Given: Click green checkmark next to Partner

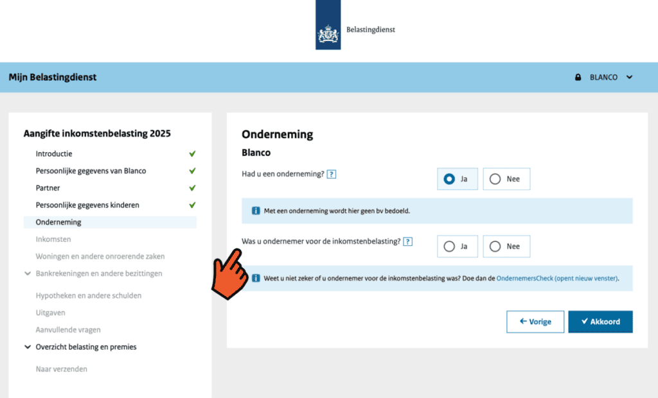Looking at the screenshot, I should pyautogui.click(x=192, y=188).
